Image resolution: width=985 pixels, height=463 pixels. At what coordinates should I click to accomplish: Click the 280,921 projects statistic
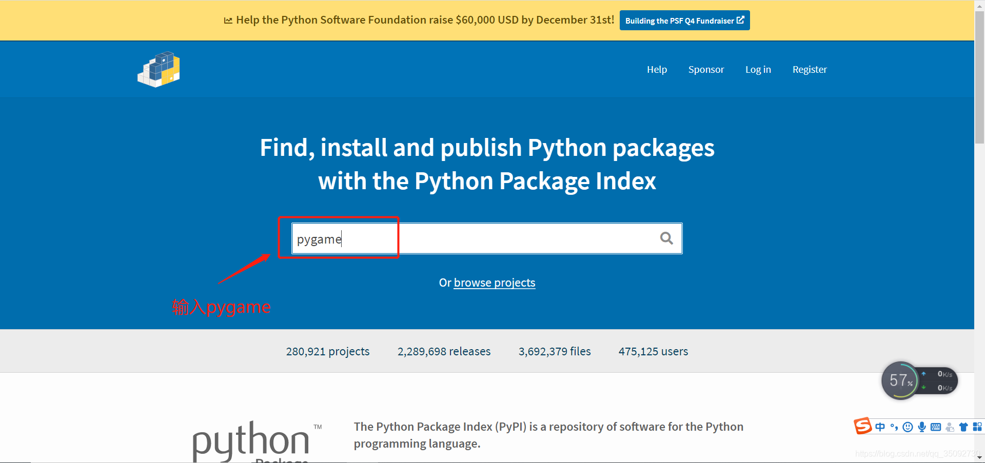pyautogui.click(x=328, y=351)
